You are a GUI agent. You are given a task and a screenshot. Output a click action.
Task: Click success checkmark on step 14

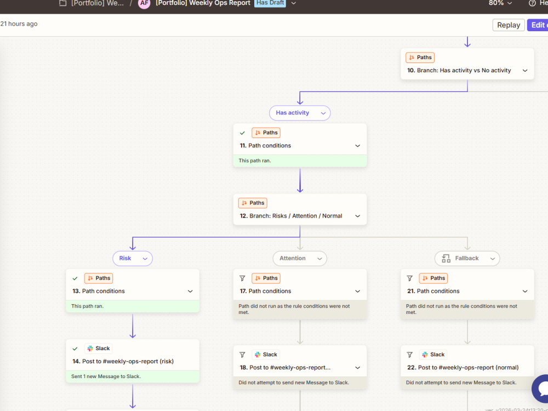click(75, 349)
